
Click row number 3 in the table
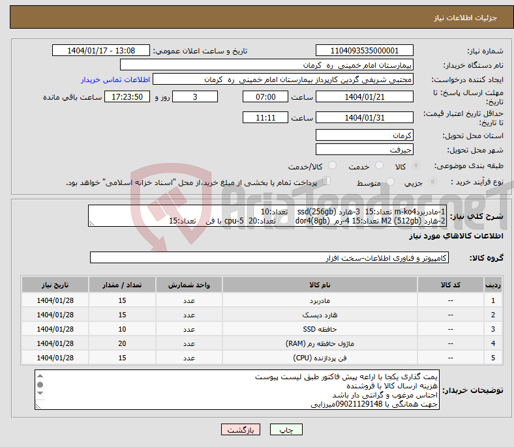[492, 329]
